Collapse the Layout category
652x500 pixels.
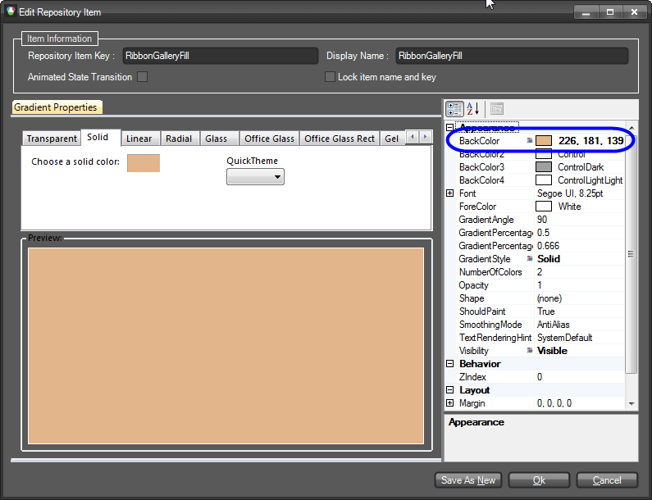[x=449, y=390]
